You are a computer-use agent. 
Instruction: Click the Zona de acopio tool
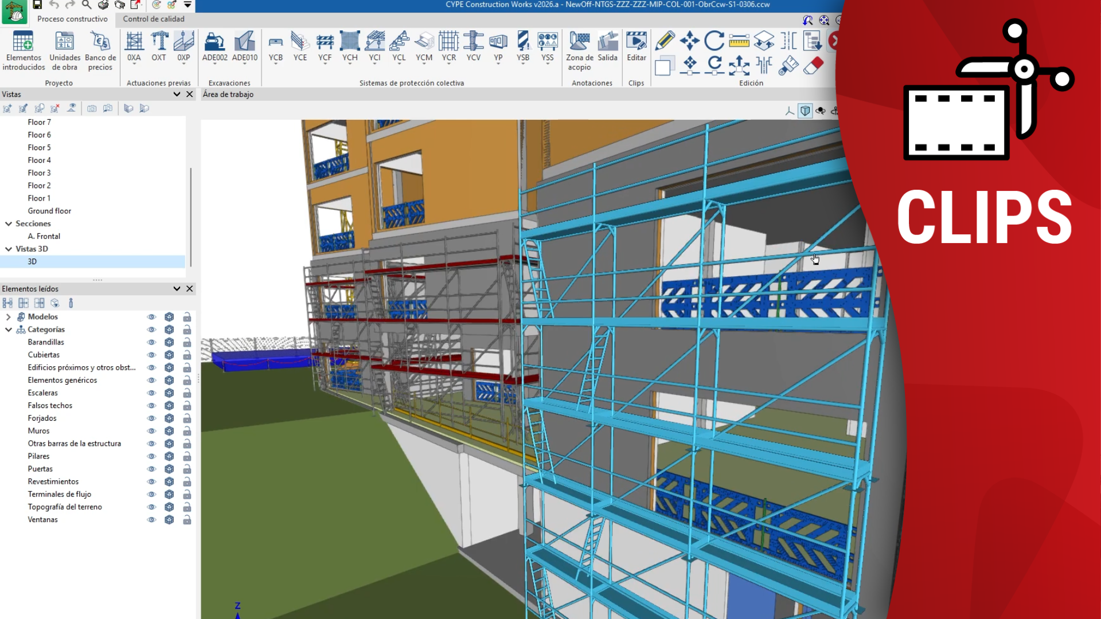point(579,50)
